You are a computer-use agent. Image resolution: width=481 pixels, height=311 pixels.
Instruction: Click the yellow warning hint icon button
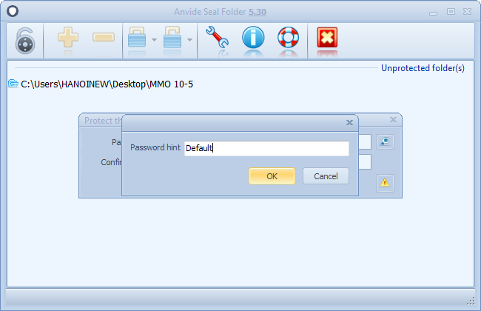click(x=384, y=182)
